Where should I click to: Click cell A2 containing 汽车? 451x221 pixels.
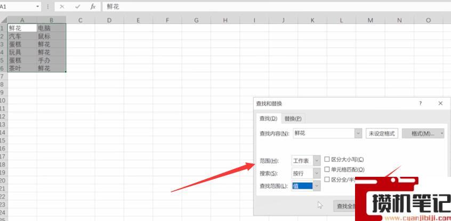pos(22,36)
